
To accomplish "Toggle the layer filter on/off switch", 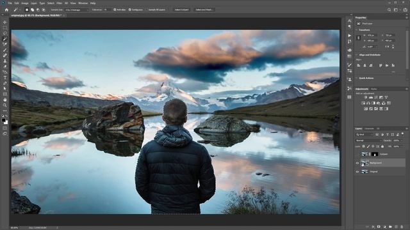I will tap(403, 134).
